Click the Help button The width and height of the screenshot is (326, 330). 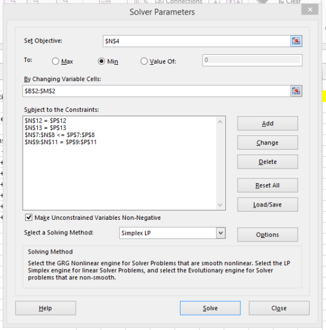coord(45,308)
